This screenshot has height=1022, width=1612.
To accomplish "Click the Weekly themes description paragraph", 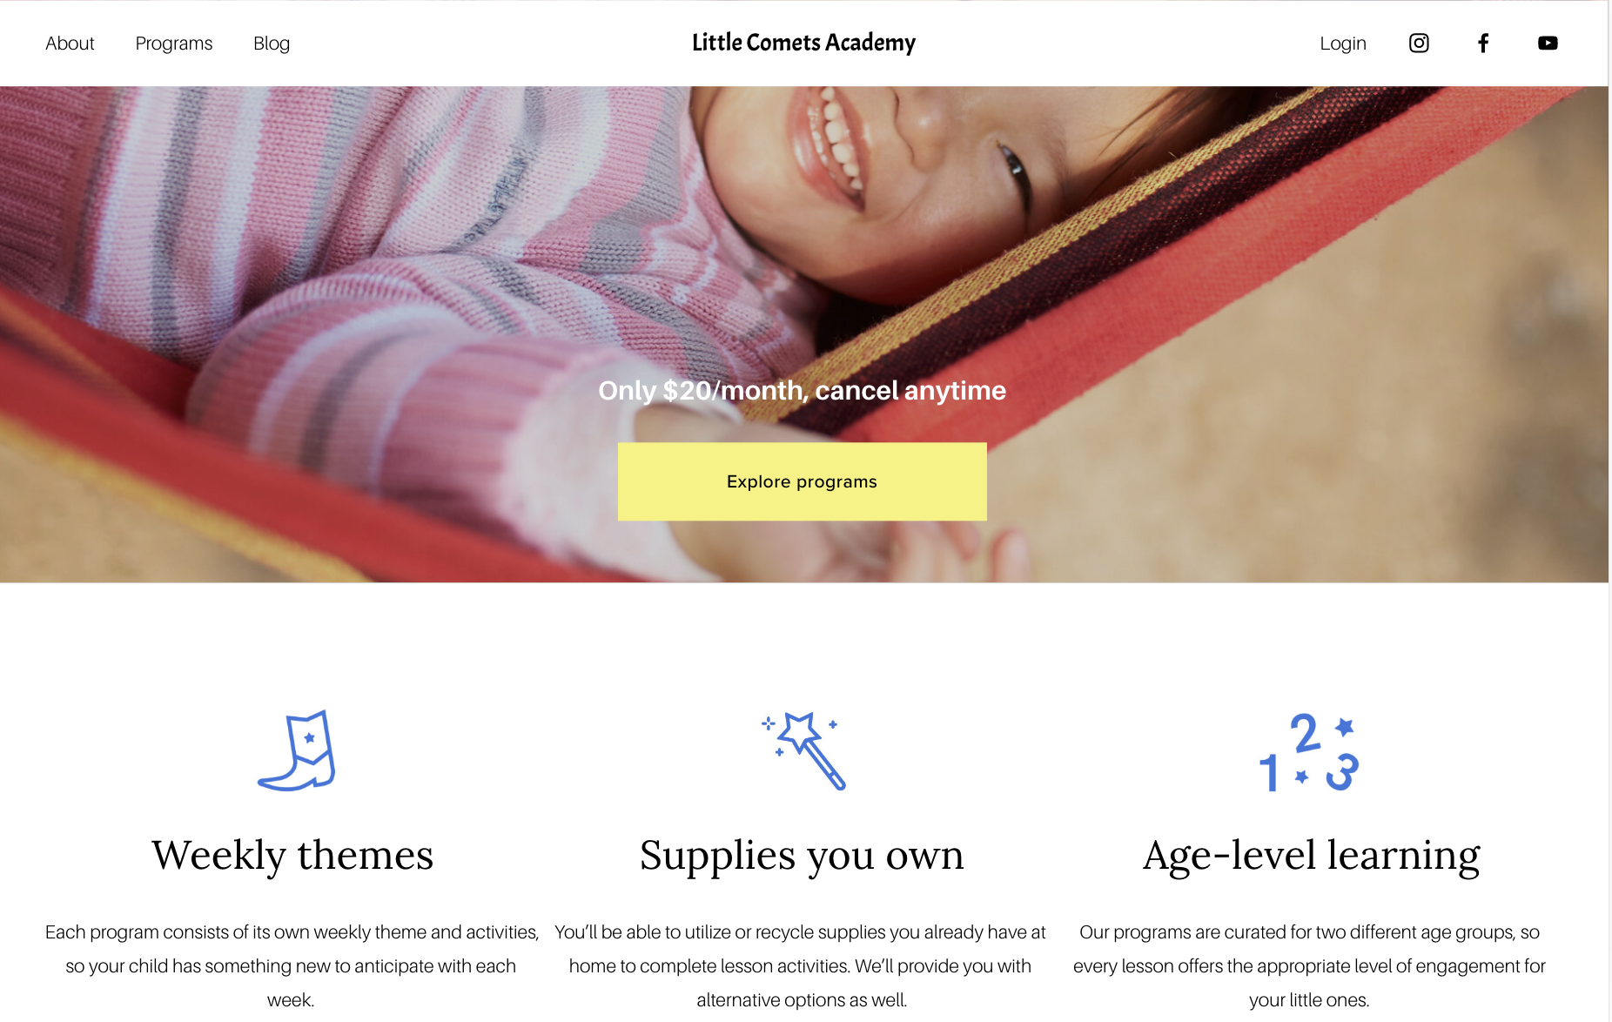I will (292, 965).
